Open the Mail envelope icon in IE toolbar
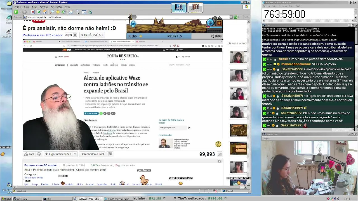Screen dimensions: 358x201 71,12
